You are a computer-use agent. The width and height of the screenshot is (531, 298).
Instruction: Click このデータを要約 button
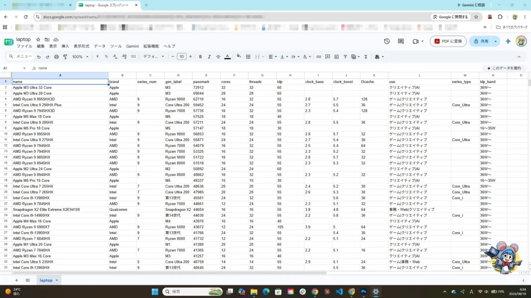(504, 68)
